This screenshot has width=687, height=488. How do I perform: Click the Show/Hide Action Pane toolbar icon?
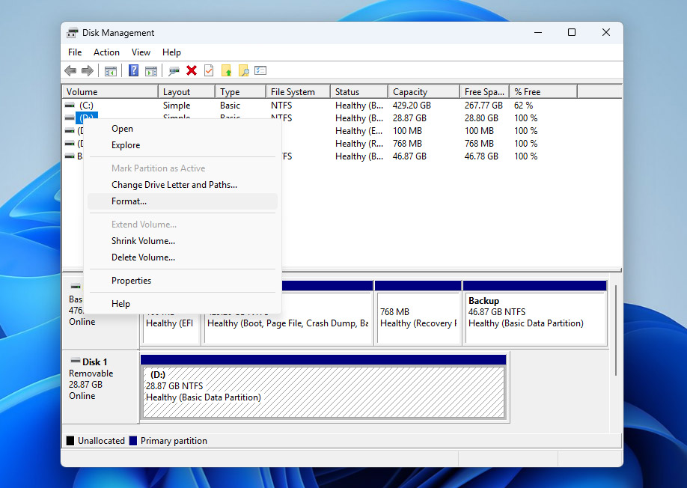click(x=151, y=70)
